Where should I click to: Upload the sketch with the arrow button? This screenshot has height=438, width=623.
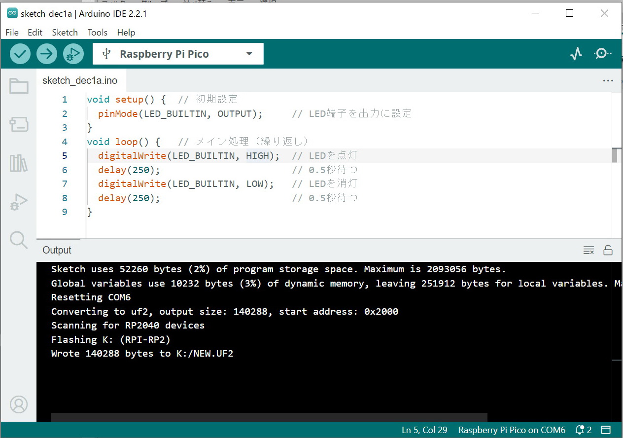coord(47,54)
